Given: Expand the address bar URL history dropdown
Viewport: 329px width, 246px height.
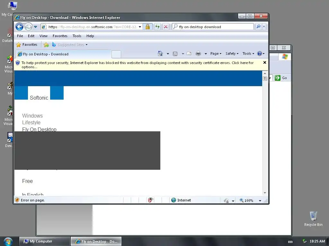Looking at the screenshot, I should (140, 27).
